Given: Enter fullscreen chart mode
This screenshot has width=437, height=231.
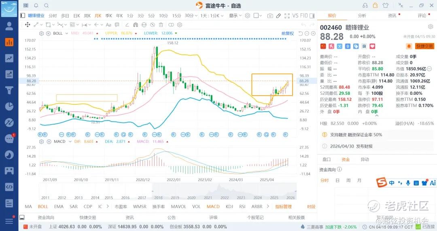Looking at the screenshot, I should coord(287,16).
